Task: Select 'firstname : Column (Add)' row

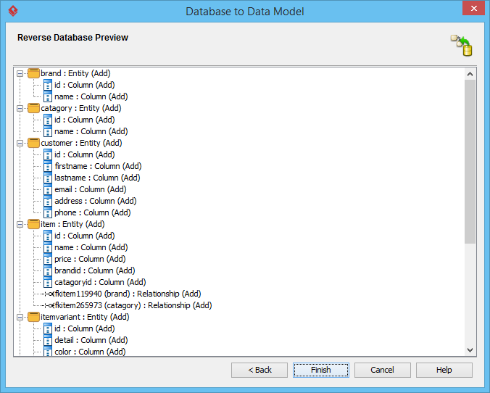Action: [x=98, y=166]
